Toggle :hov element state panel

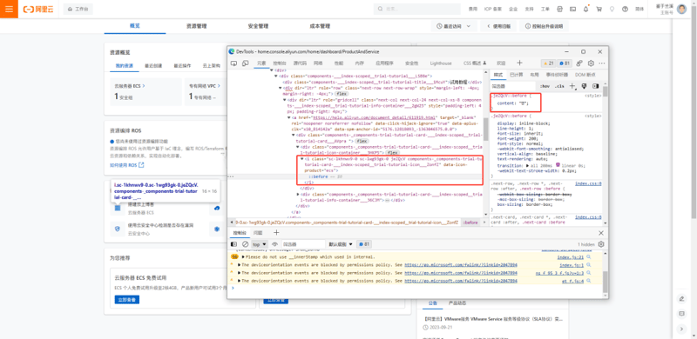(x=545, y=86)
